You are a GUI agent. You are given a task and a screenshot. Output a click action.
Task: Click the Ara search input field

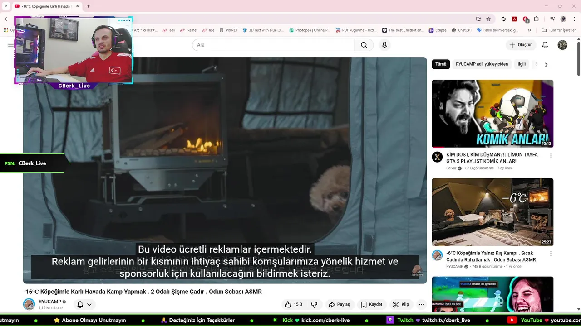pos(273,45)
